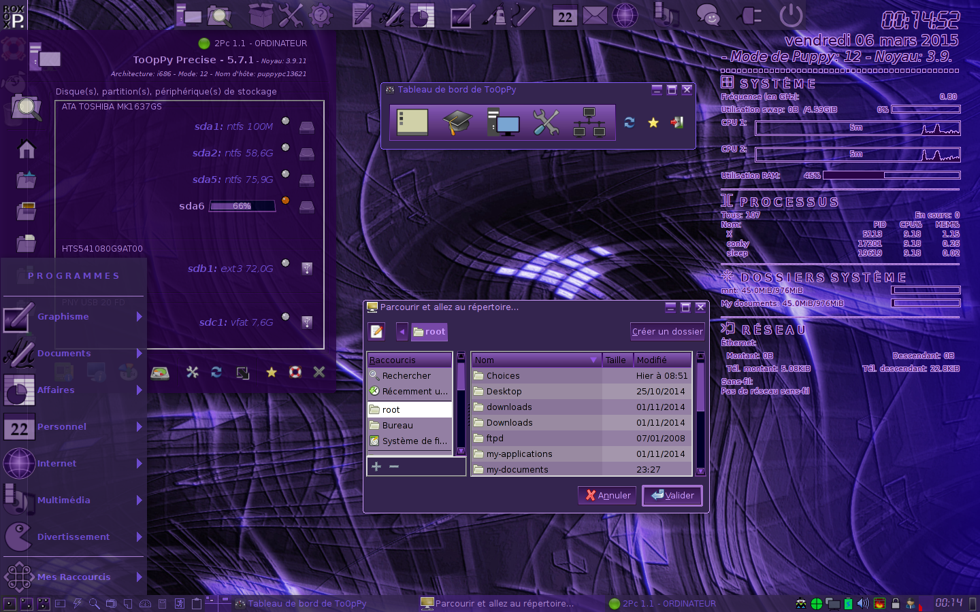Click the root path button beside back arrow
Image resolution: width=980 pixels, height=612 pixels.
[x=429, y=331]
